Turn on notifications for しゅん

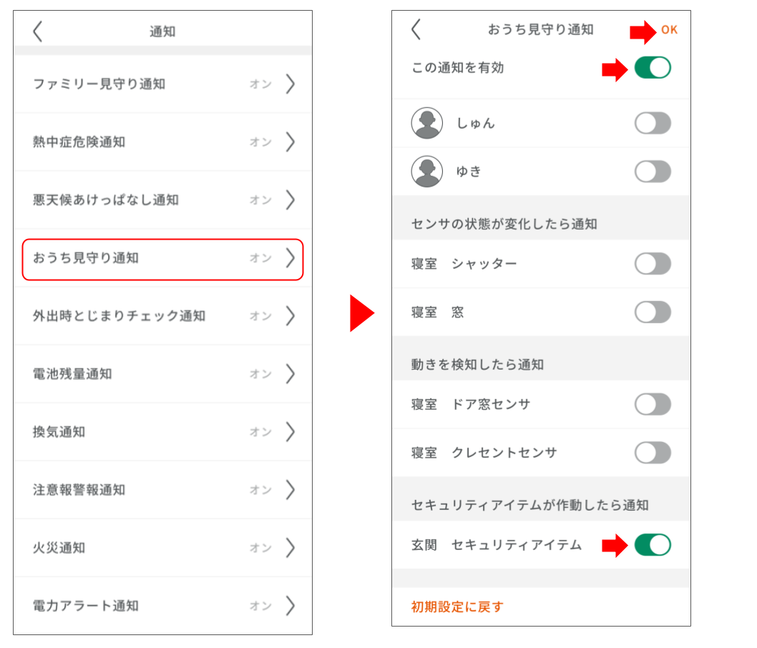(652, 122)
